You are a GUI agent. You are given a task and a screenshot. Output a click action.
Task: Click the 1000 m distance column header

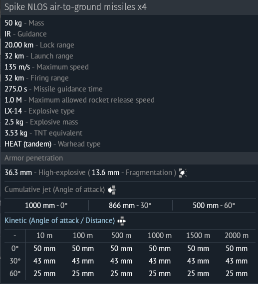pos(160,235)
